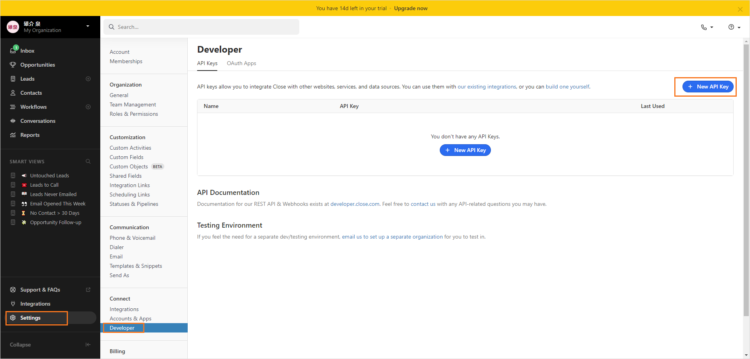
Task: Focus the Search input field
Action: [x=201, y=27]
